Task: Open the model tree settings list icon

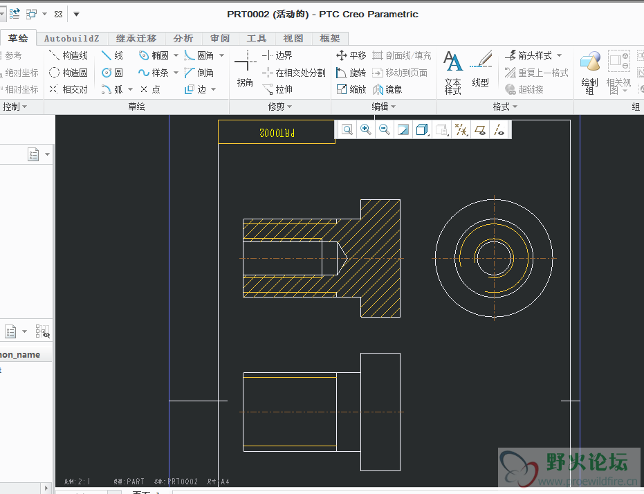Action: [x=33, y=154]
